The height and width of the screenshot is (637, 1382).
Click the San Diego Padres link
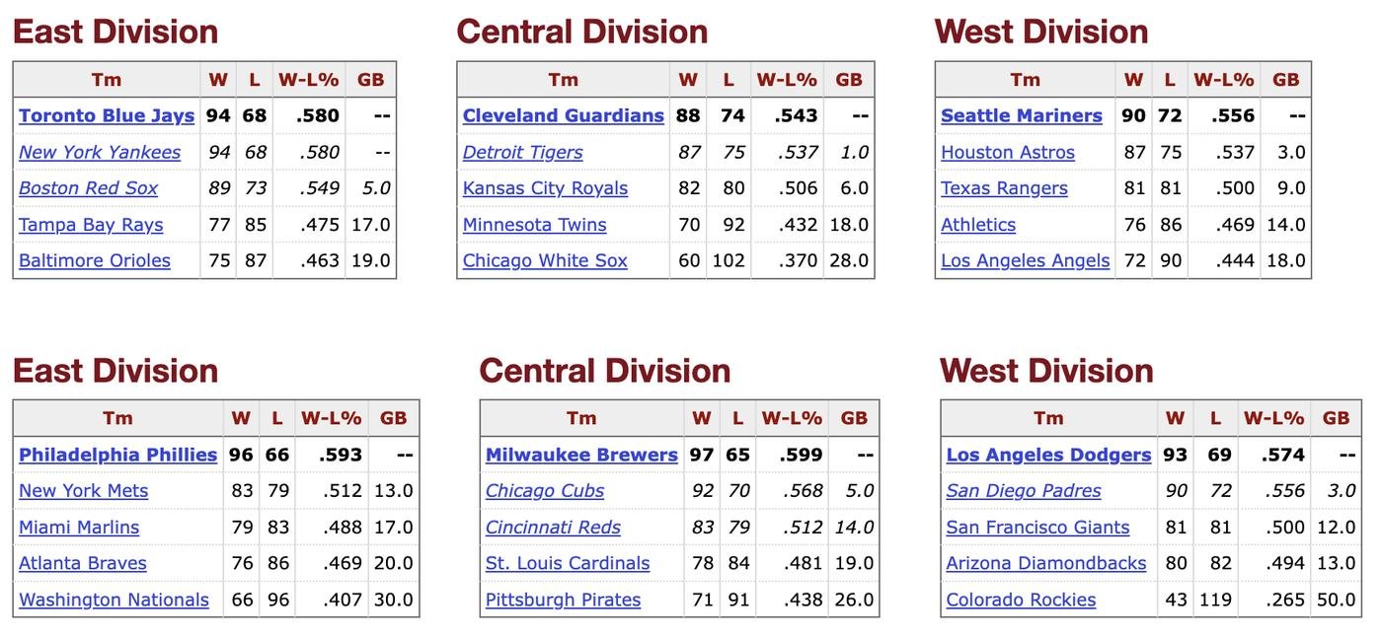click(1023, 490)
